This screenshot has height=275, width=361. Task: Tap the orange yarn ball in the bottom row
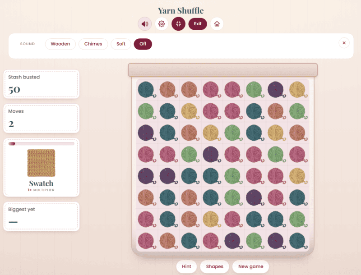(x=168, y=241)
